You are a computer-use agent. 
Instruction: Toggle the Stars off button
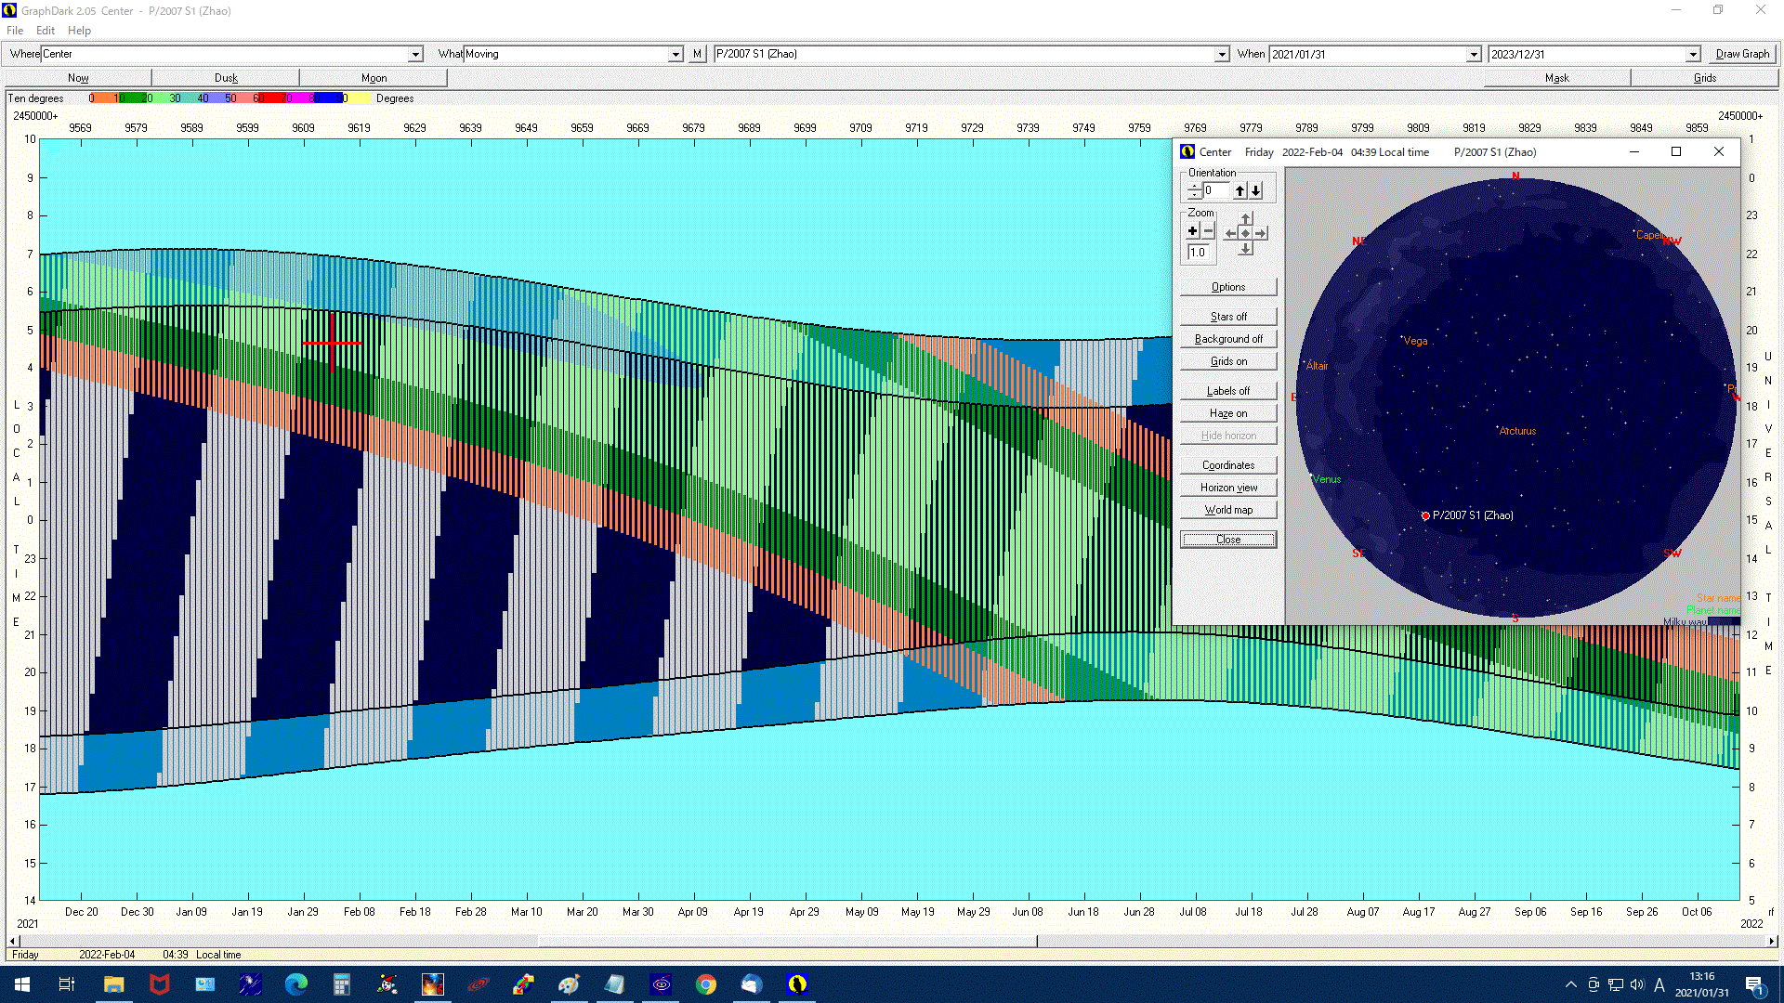tap(1228, 317)
